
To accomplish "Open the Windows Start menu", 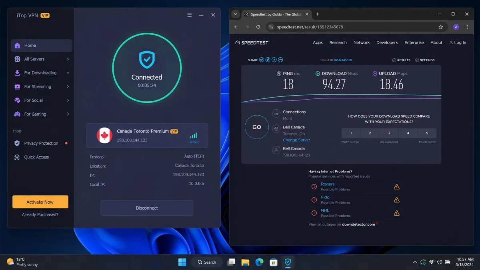I will pos(182,262).
